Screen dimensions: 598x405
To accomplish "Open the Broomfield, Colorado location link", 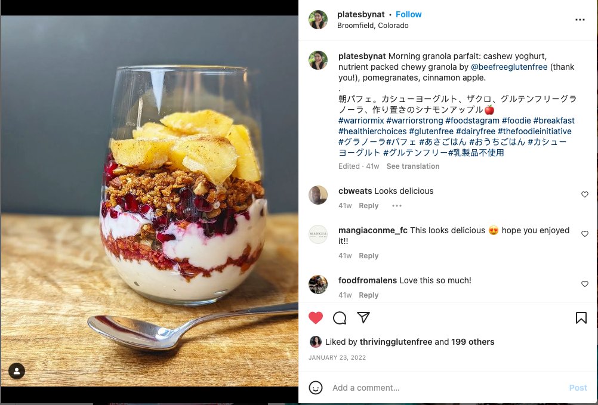I will 372,26.
